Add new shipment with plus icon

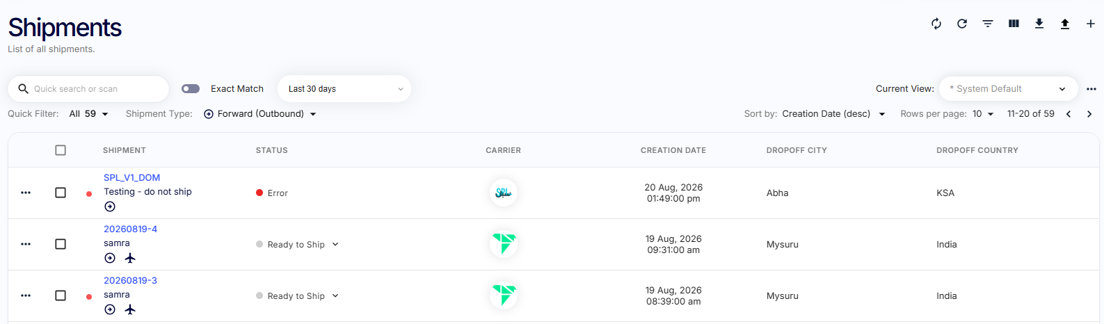pyautogui.click(x=1091, y=24)
